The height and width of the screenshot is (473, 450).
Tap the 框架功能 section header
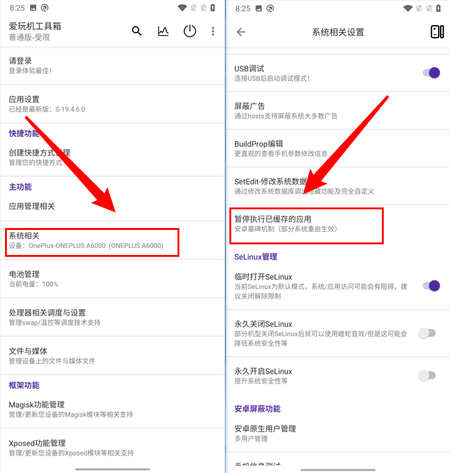[x=24, y=386]
